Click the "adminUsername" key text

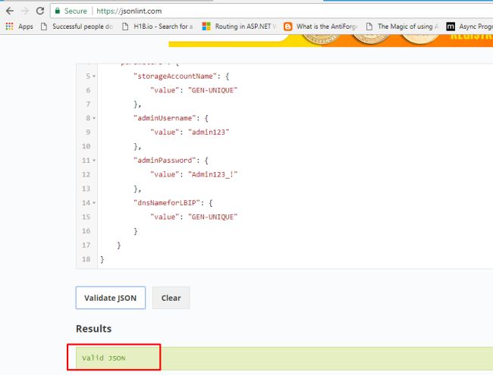(165, 118)
